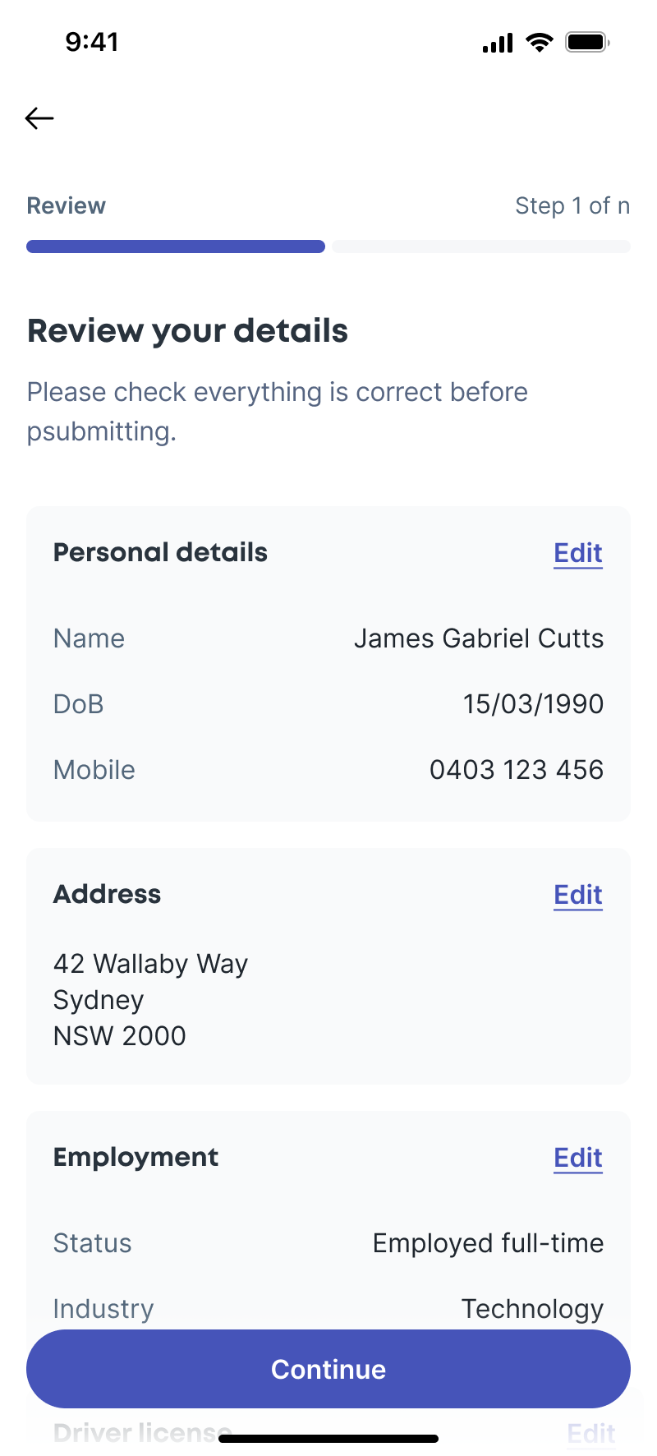Tap the Review your details heading

click(x=188, y=331)
